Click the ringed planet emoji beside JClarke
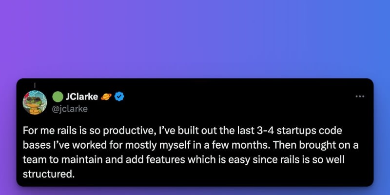The height and width of the screenshot is (195, 390). pos(106,97)
